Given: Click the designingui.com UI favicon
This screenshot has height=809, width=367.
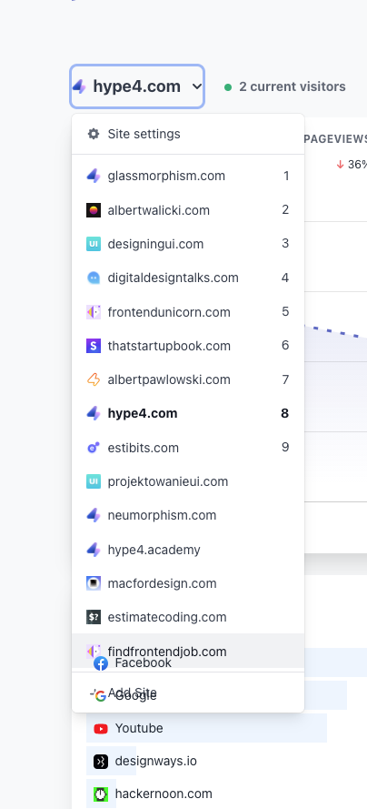Looking at the screenshot, I should click(x=94, y=244).
